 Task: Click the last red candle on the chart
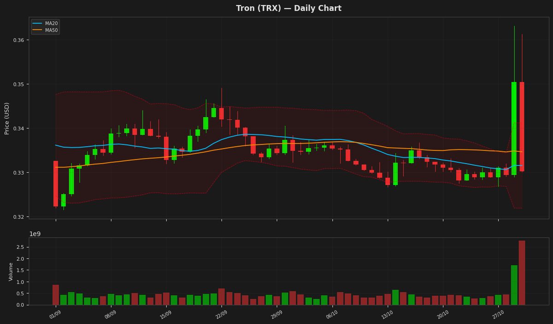(x=522, y=127)
